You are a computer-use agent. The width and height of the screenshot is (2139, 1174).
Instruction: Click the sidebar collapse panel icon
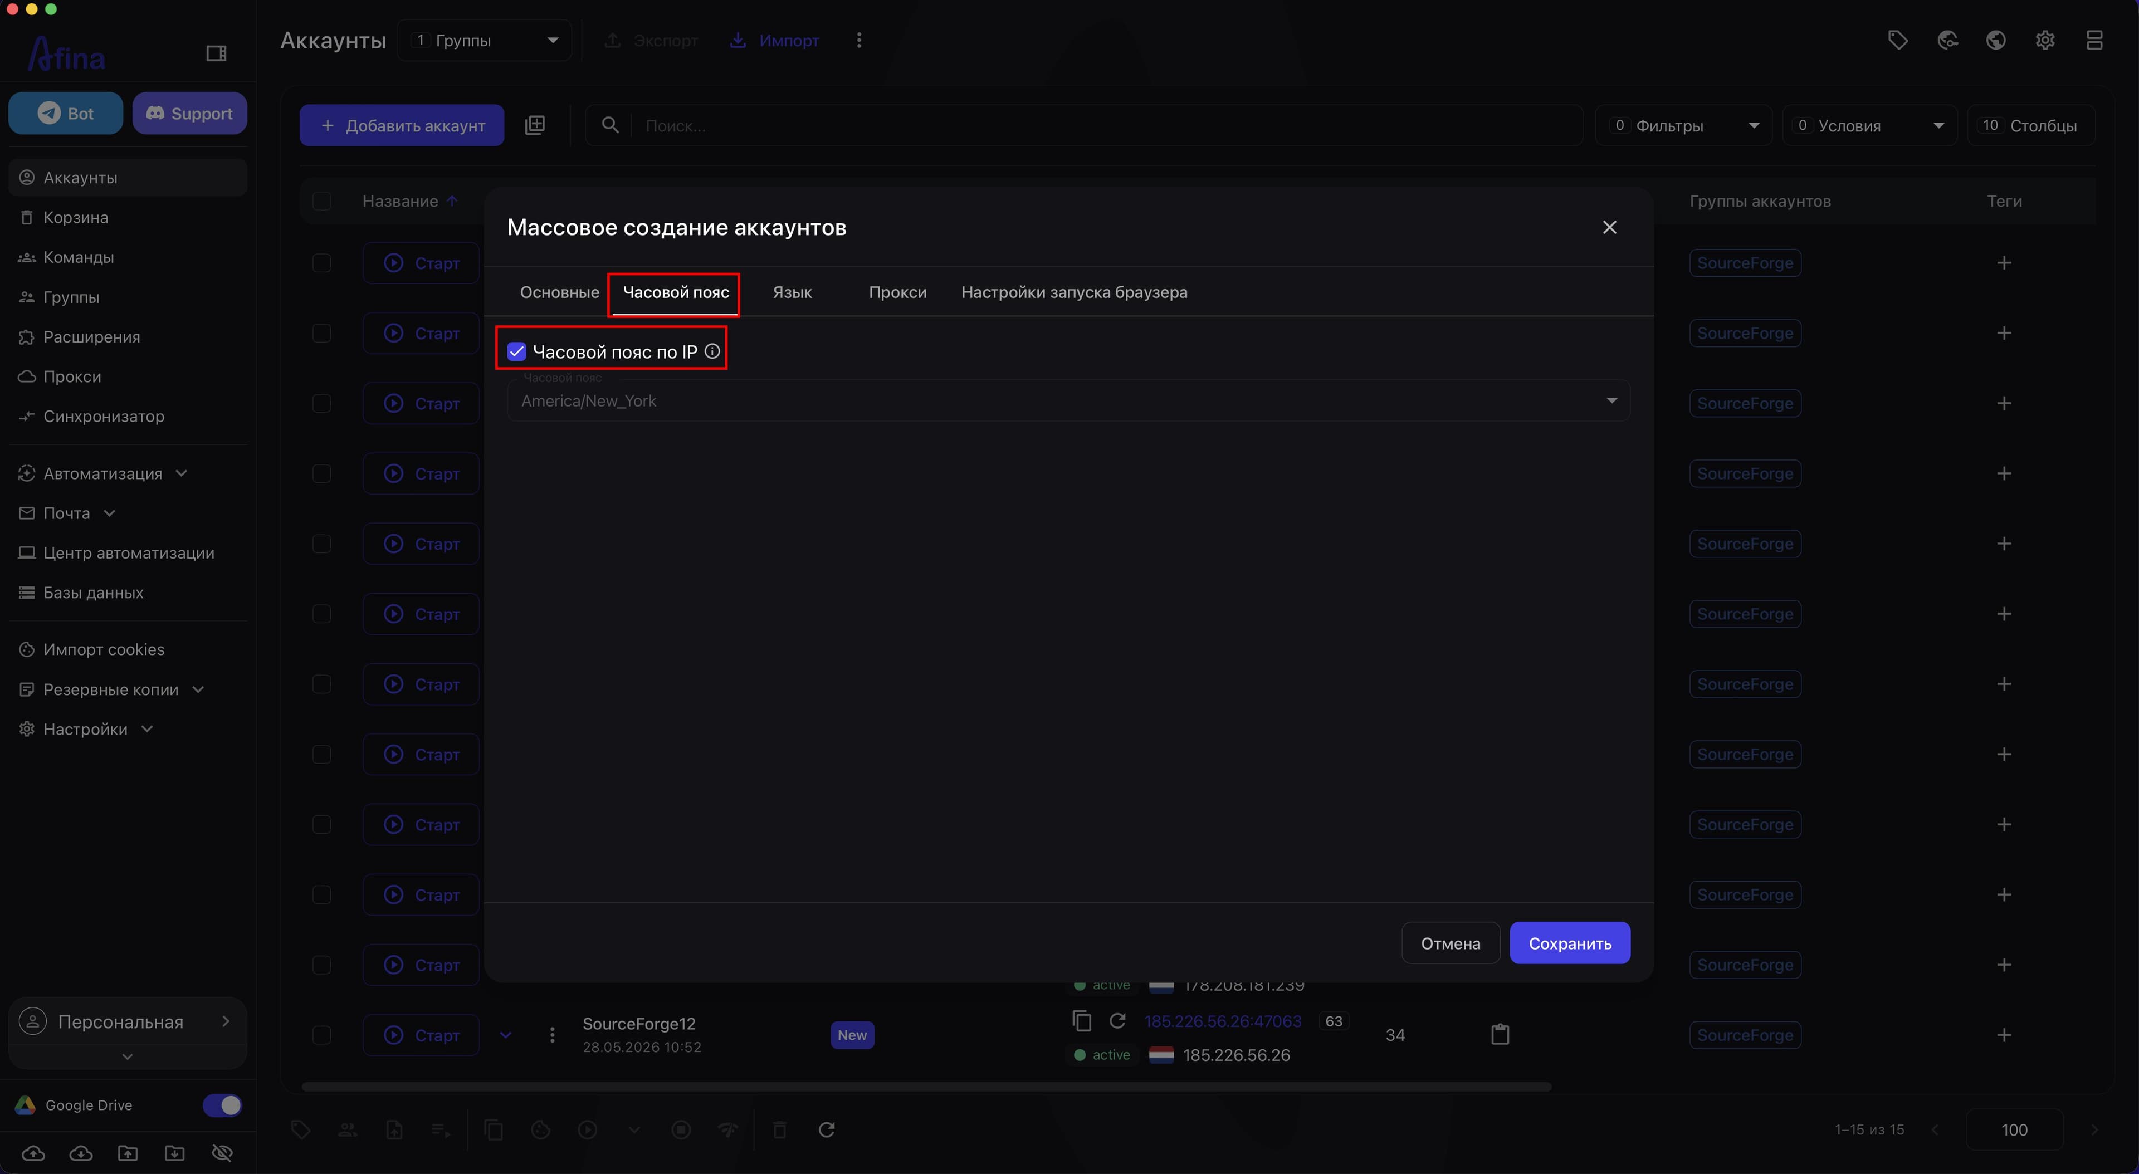coord(216,54)
